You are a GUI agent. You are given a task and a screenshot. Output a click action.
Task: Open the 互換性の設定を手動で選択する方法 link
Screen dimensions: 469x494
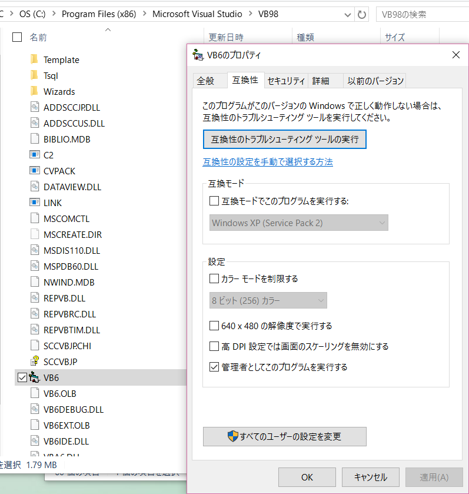268,162
